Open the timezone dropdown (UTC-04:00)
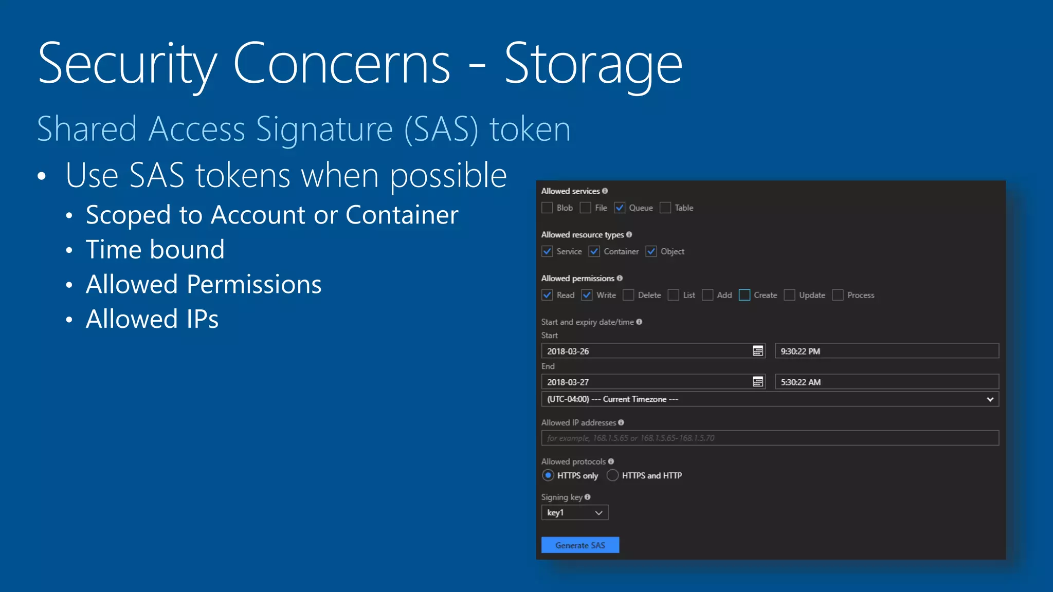Screen dimensions: 1053x592 (770, 399)
